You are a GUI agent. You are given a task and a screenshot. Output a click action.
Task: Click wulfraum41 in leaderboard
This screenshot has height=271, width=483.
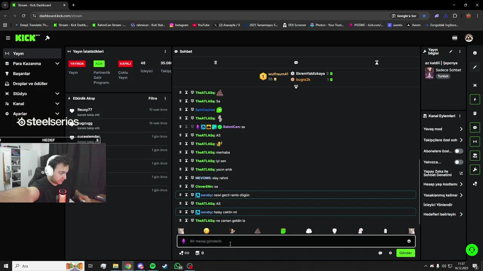point(278,74)
